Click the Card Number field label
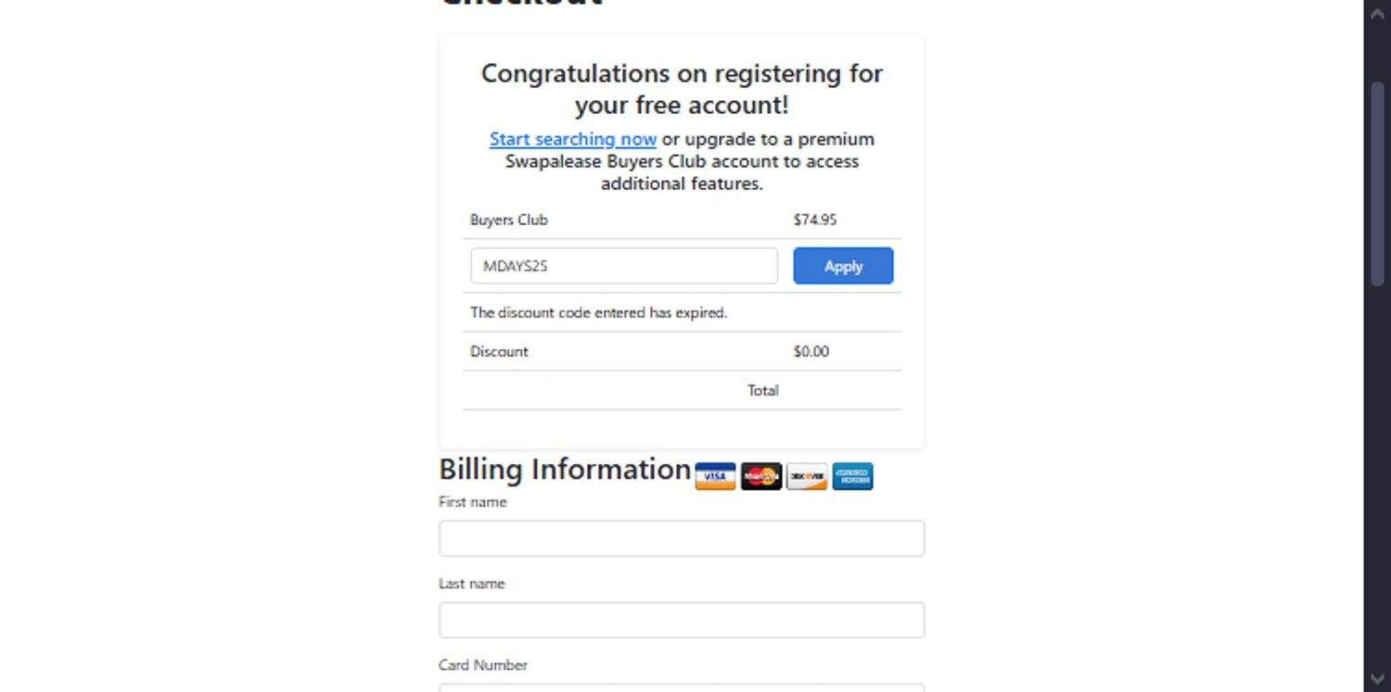Viewport: 1391px width, 692px height. pyautogui.click(x=483, y=665)
